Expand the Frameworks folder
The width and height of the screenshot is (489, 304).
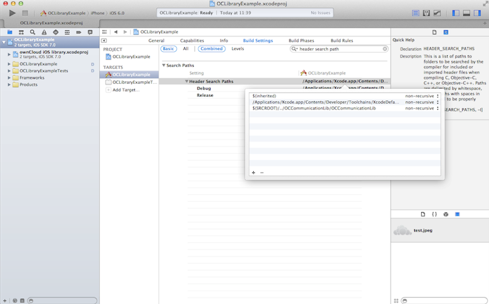(9, 78)
